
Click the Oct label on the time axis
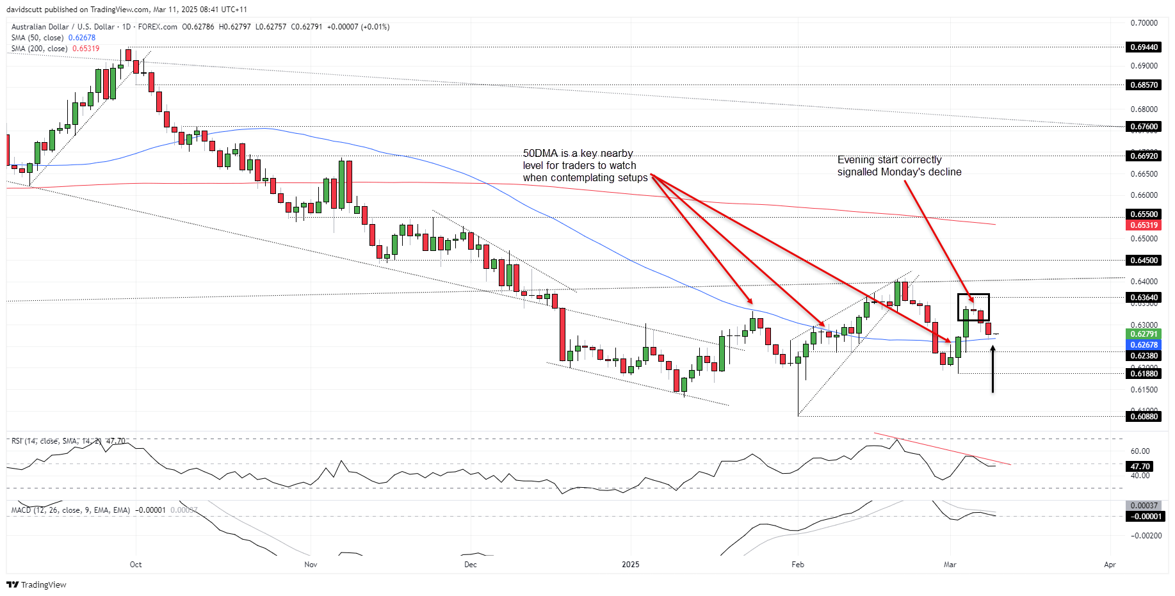pyautogui.click(x=136, y=565)
